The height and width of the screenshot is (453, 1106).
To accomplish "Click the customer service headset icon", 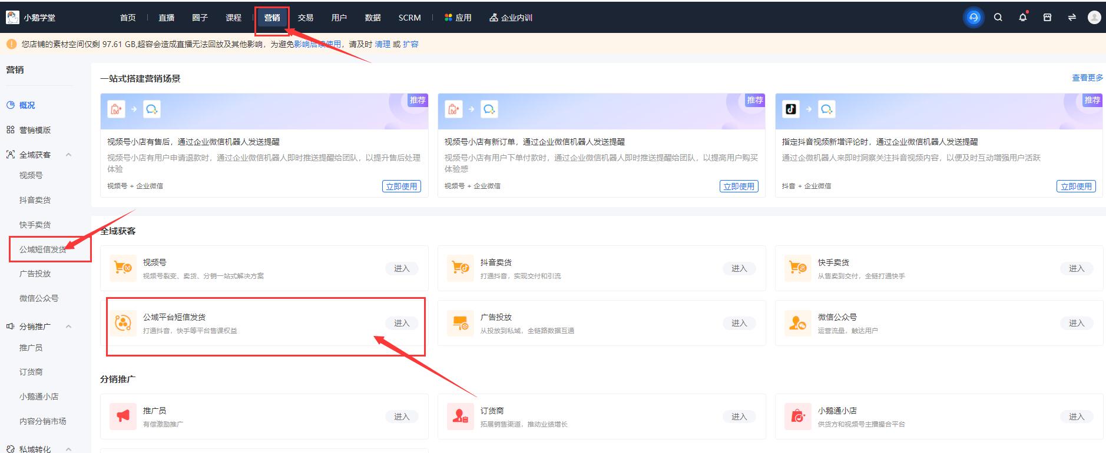I will coord(973,18).
